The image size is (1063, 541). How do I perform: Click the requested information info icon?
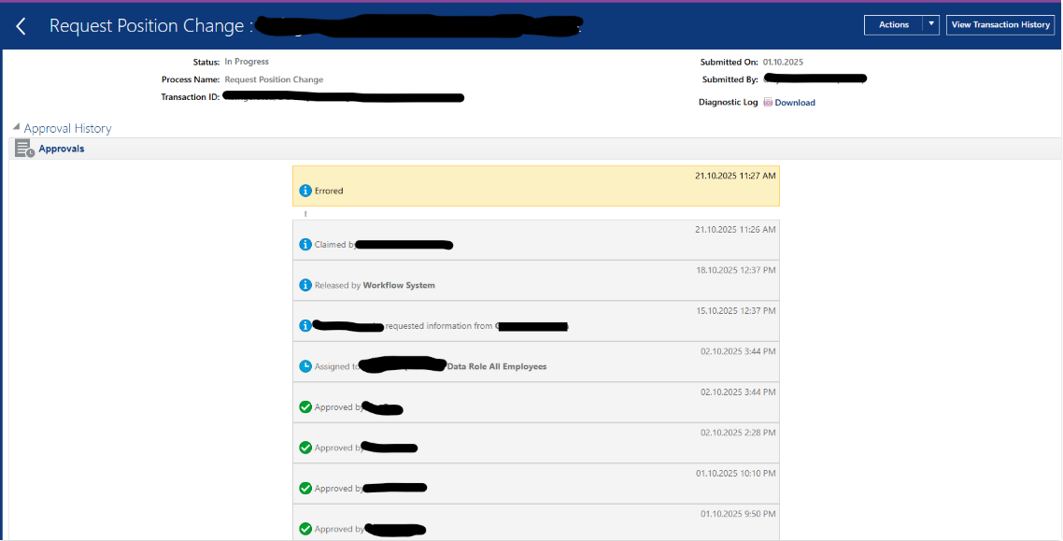click(x=305, y=325)
